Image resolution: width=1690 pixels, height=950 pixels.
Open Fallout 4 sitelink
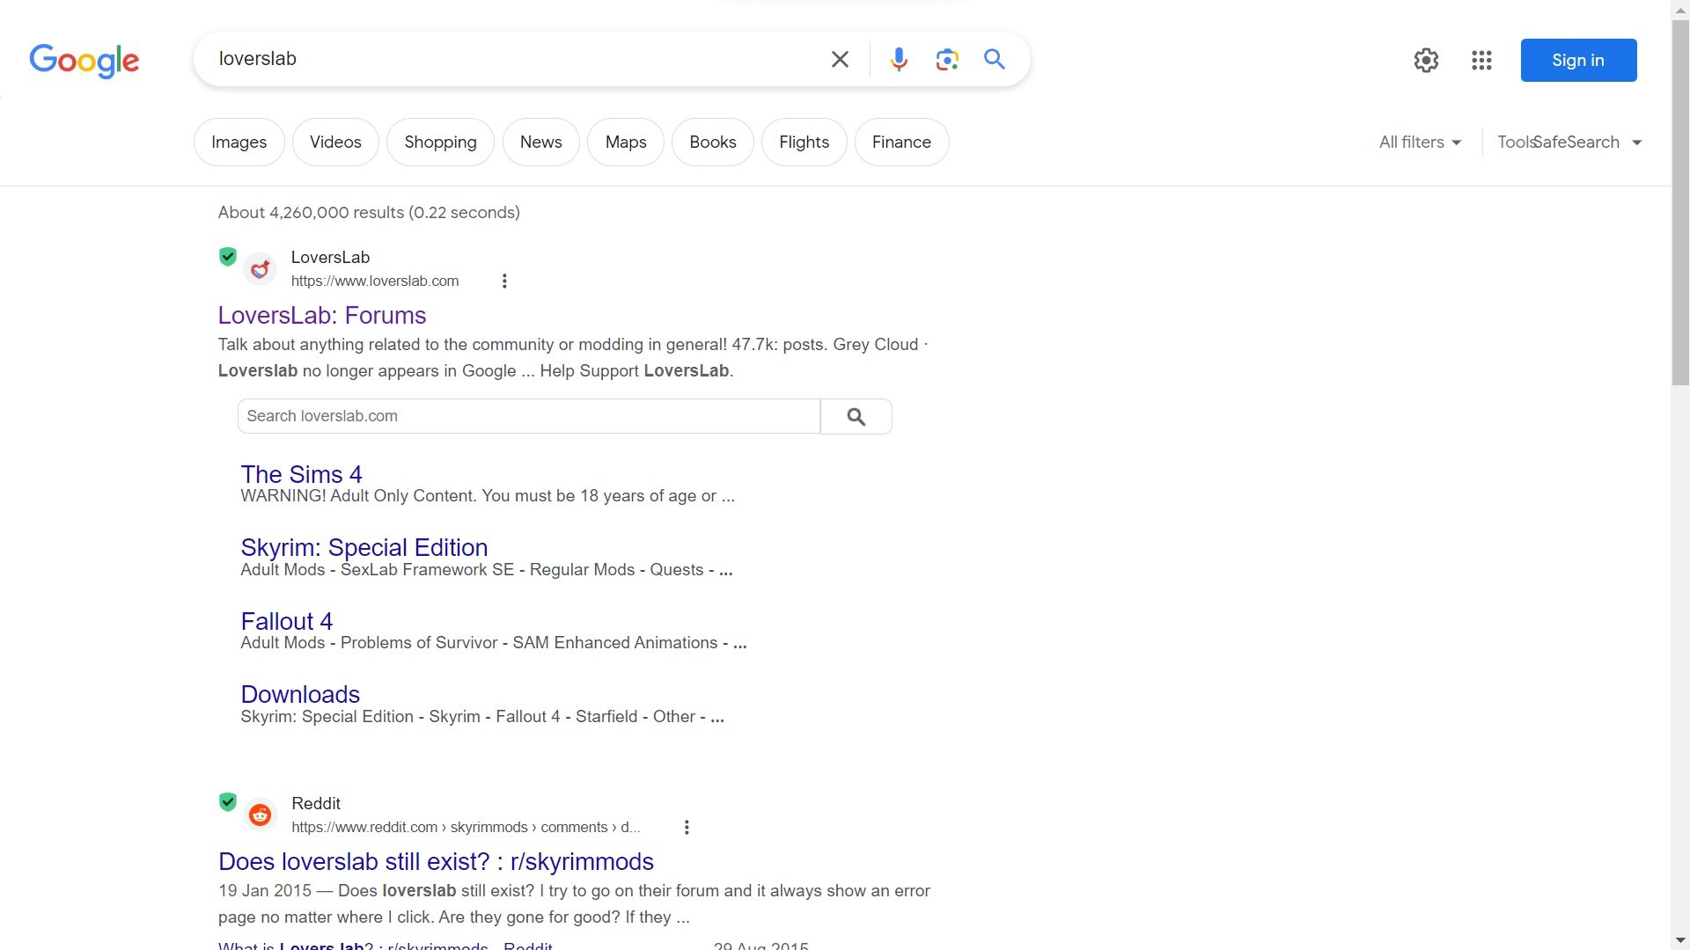287,621
